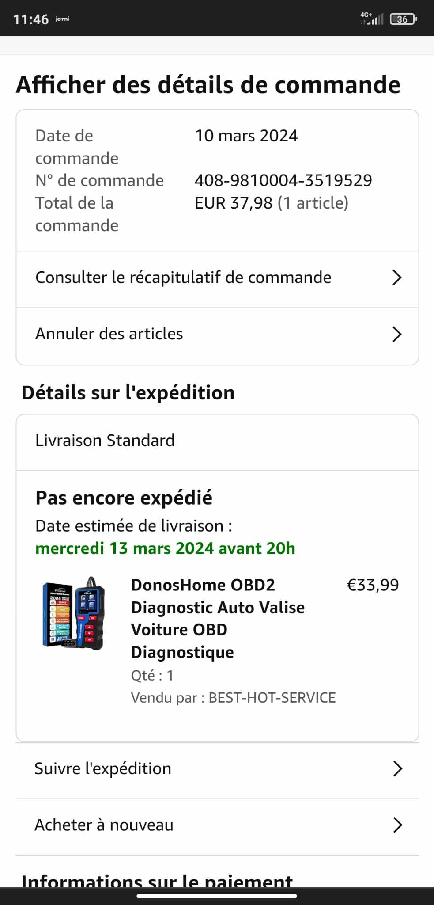This screenshot has height=905, width=434.
Task: Tap the chevron next to Consulter le récapitulatif
Action: tap(397, 278)
